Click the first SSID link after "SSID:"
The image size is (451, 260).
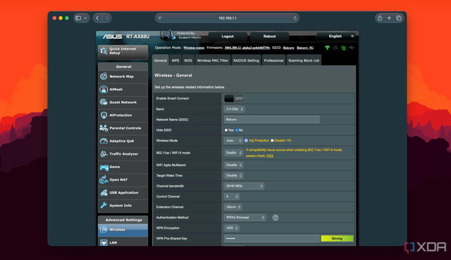(289, 48)
